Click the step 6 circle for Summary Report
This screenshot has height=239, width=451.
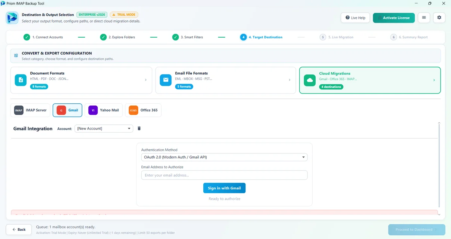pyautogui.click(x=393, y=37)
